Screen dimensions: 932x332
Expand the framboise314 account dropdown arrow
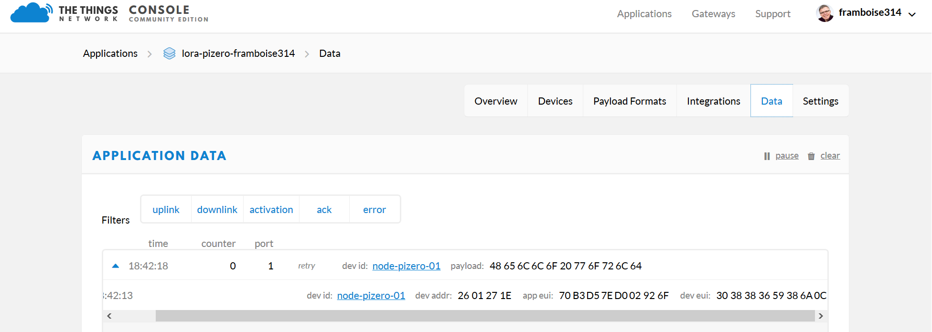(x=912, y=14)
